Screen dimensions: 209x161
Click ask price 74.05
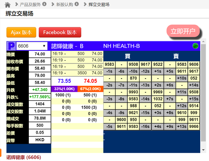click(x=90, y=81)
